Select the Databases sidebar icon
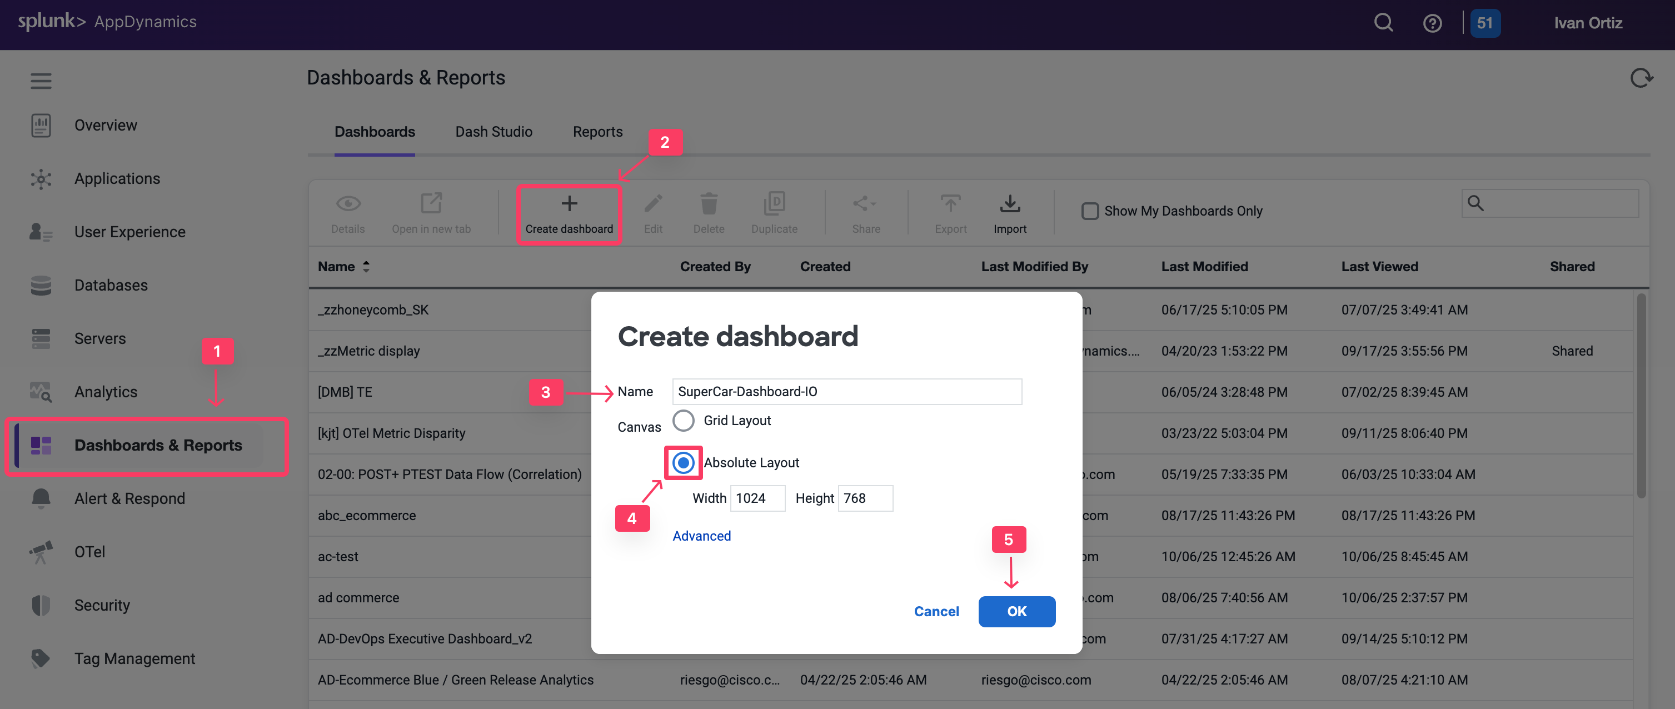Screen dimensions: 1675x709 tap(41, 284)
